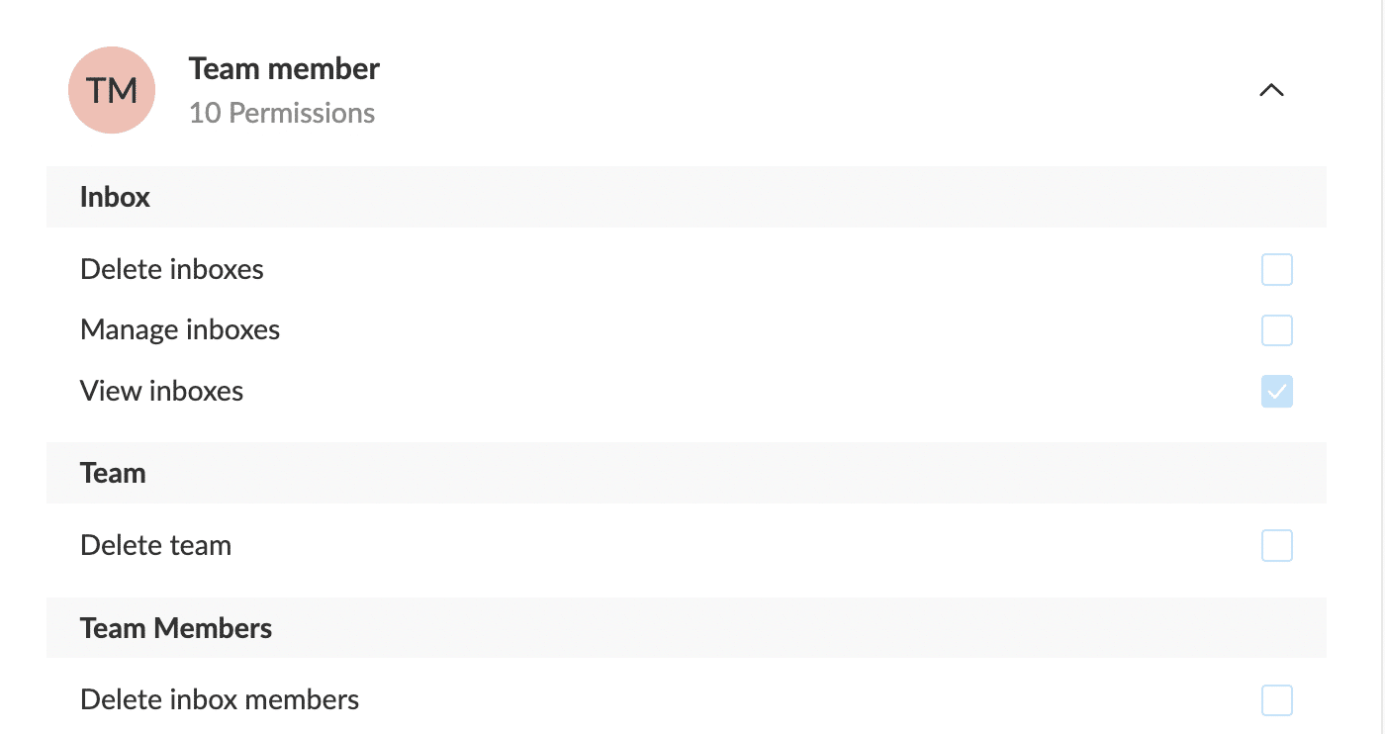This screenshot has width=1385, height=734.
Task: Click the Team member role title
Action: tap(284, 68)
